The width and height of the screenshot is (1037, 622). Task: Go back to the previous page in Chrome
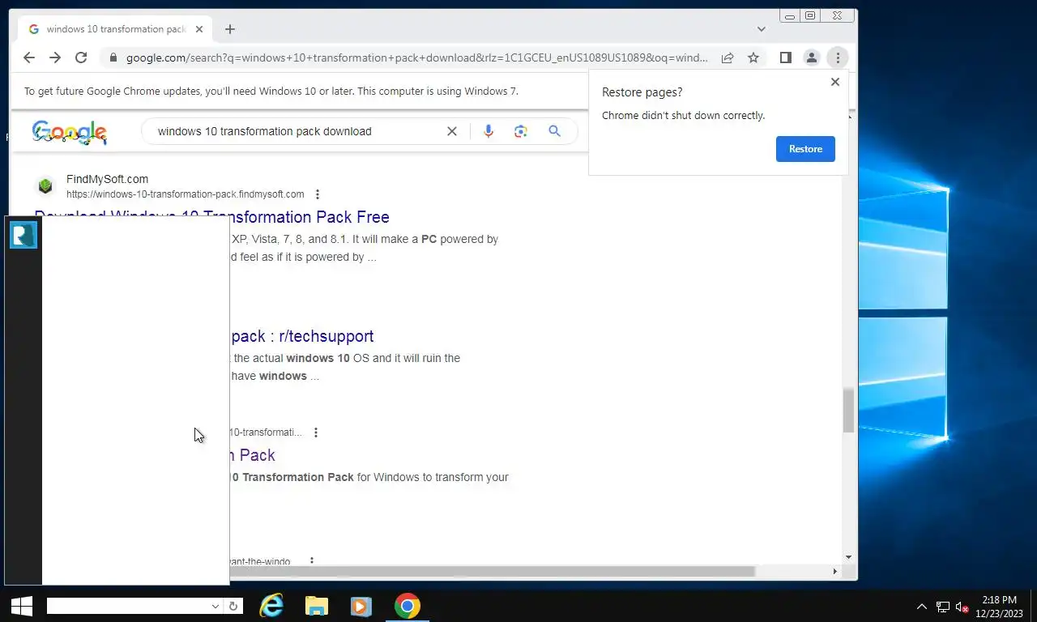(x=29, y=58)
